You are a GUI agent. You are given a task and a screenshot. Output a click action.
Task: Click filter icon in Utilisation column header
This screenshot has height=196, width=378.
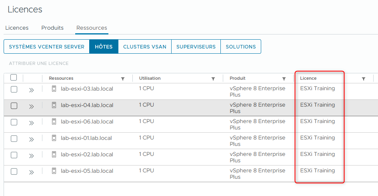(213, 79)
